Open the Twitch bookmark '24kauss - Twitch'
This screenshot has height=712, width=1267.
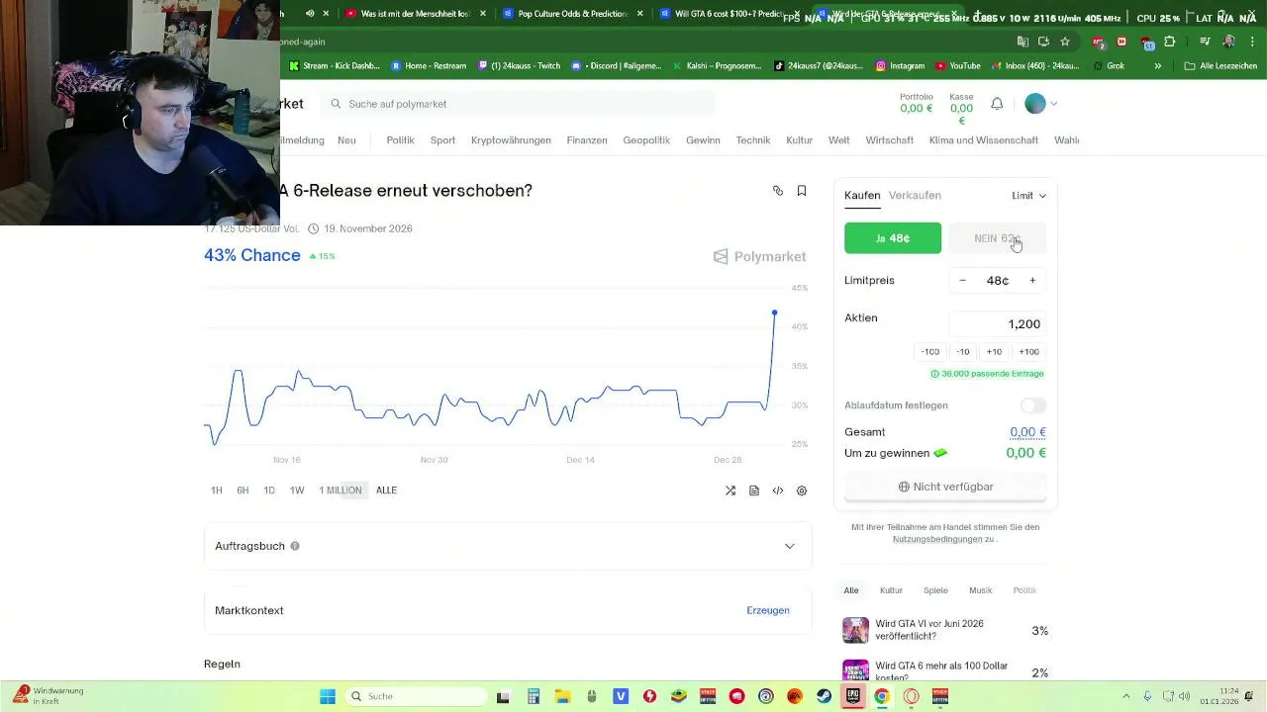click(x=518, y=66)
